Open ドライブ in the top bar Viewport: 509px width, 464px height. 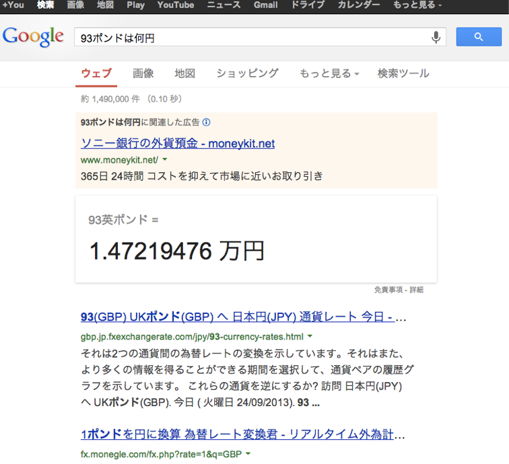[308, 5]
